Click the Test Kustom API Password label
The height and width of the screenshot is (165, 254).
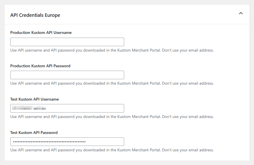(34, 133)
